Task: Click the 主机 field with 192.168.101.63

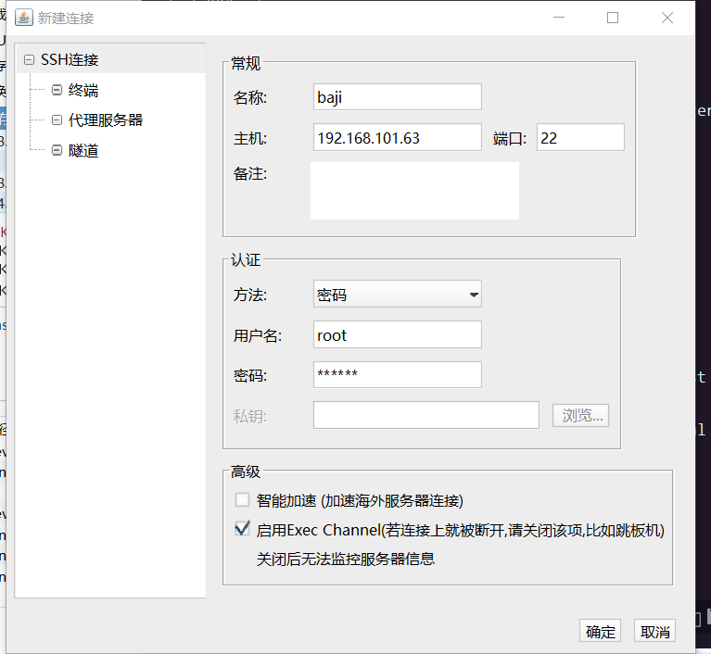Action: tap(398, 137)
